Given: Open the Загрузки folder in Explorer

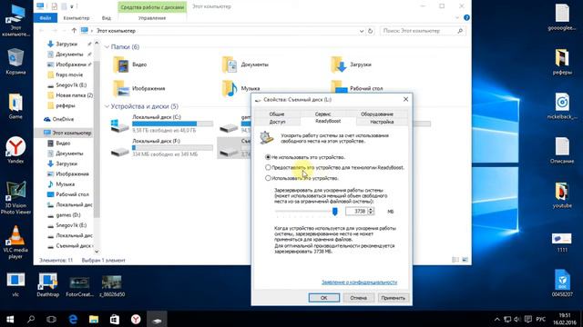Looking at the screenshot, I should (x=351, y=64).
